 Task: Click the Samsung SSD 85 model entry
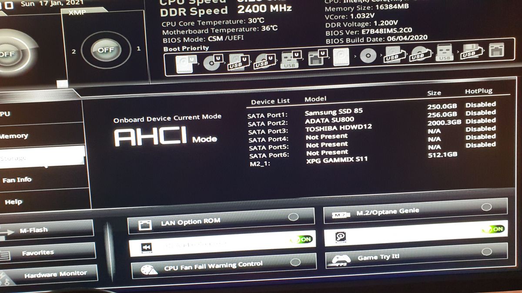[334, 112]
